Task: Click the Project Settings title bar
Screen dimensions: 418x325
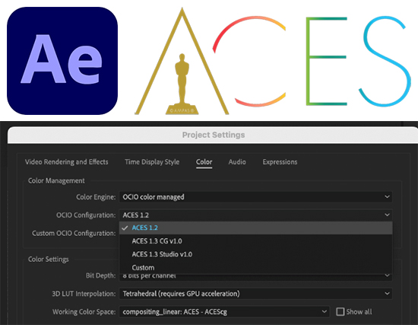Action: 214,135
